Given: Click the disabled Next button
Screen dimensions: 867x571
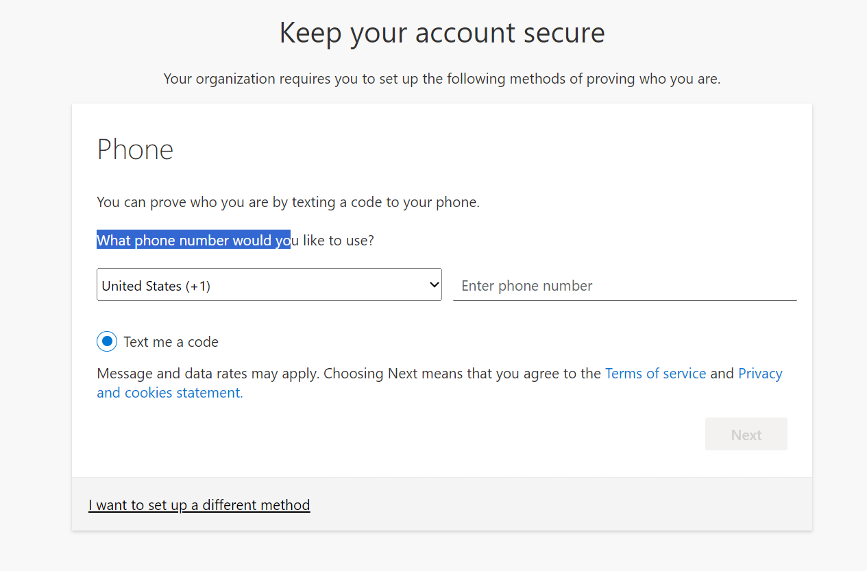Looking at the screenshot, I should [746, 434].
